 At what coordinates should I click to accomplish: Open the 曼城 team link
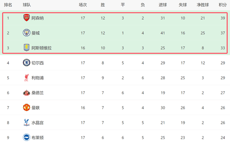coord(35,33)
